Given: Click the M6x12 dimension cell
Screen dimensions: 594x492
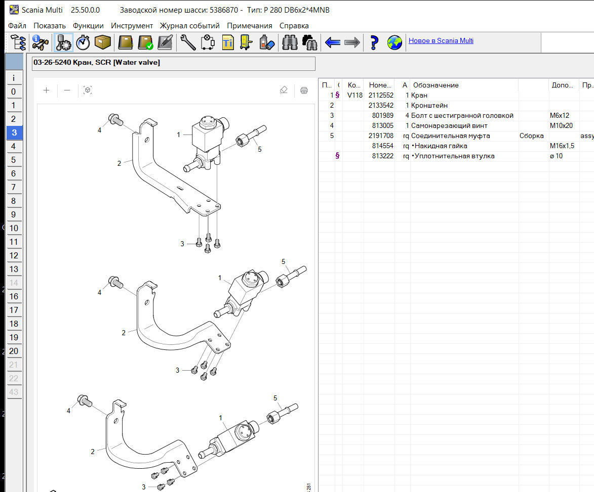Looking at the screenshot, I should (x=560, y=116).
